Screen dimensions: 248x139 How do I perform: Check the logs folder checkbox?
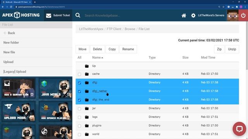click(x=79, y=117)
